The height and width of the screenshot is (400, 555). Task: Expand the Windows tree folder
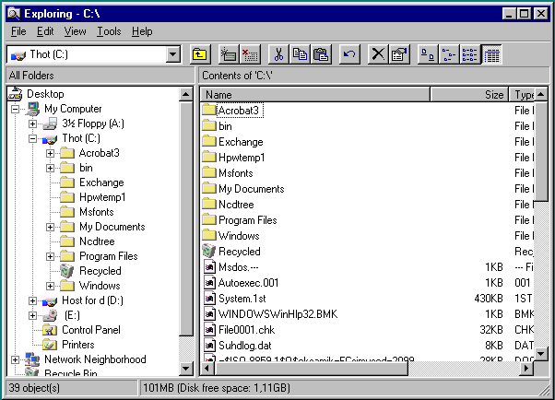click(51, 286)
